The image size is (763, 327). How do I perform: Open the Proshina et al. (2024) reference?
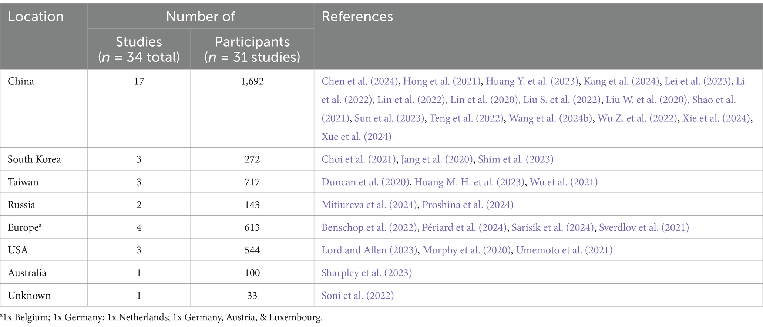pos(468,205)
